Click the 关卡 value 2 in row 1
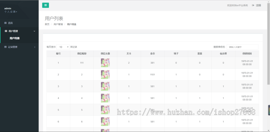Viewport: 270px width, 132px height. (129, 63)
